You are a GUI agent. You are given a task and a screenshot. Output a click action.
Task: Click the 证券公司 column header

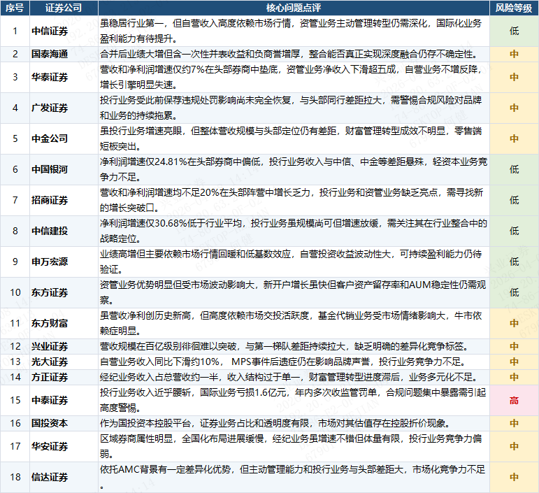coord(64,8)
